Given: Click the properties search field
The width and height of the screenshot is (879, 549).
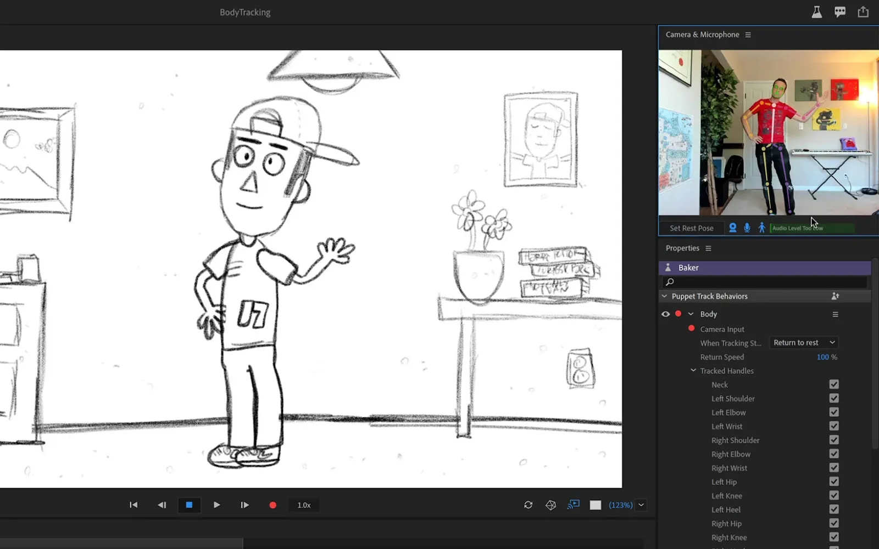Looking at the screenshot, I should (766, 282).
